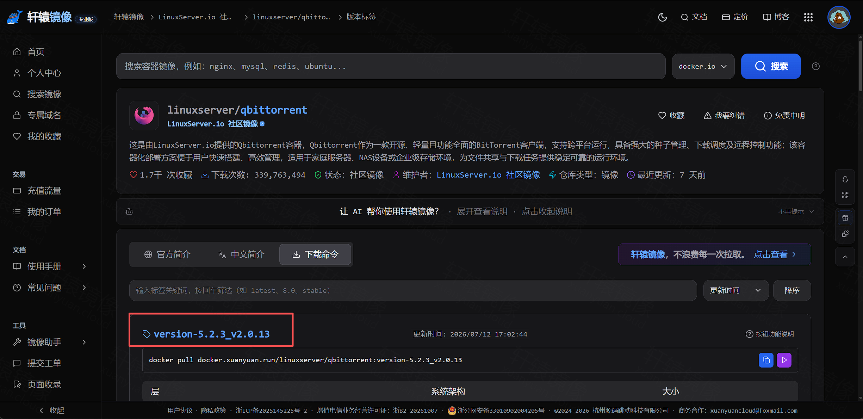Open 提交工单 in the sidebar

[x=37, y=363]
